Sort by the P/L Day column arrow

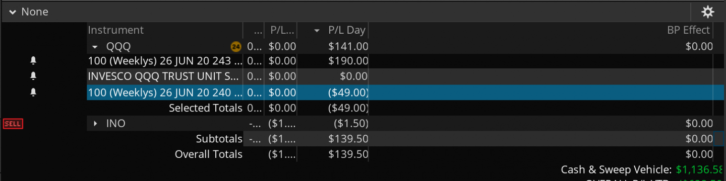tap(317, 31)
